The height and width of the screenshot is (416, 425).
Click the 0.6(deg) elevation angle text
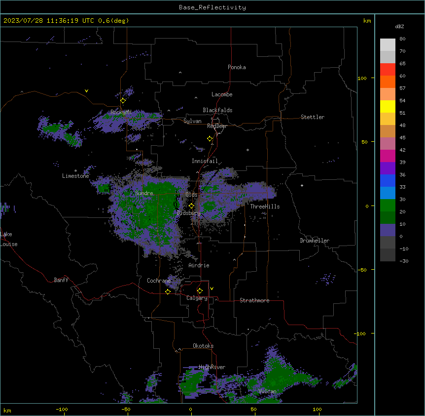113,21
